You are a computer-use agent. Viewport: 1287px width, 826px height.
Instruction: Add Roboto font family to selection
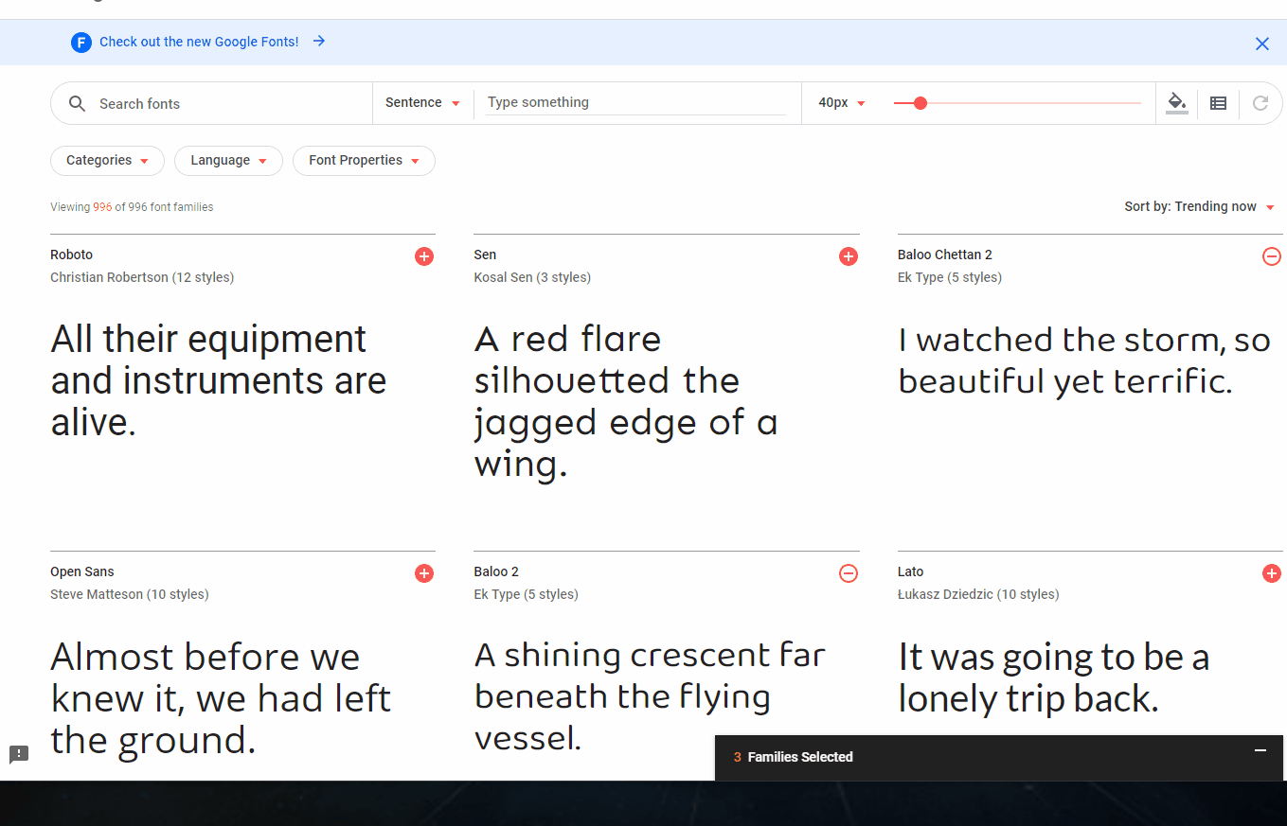click(x=424, y=256)
